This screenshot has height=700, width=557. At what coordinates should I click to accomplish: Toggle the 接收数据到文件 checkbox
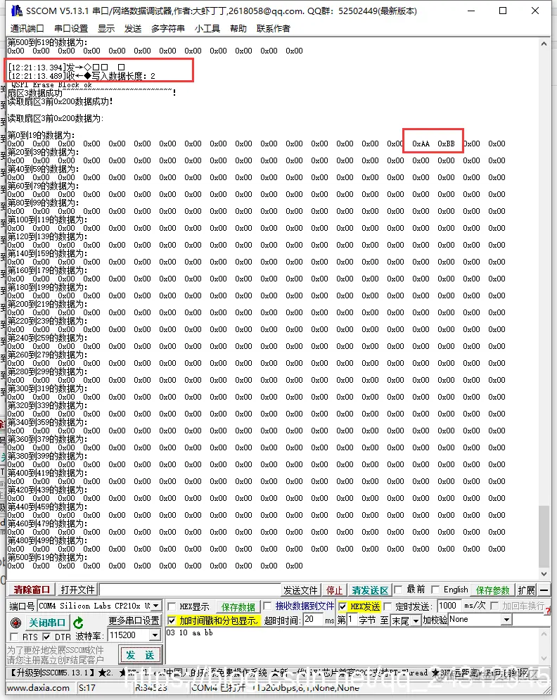[267, 606]
